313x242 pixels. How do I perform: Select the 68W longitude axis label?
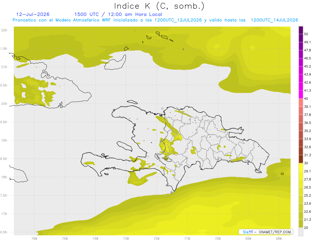click(279, 238)
